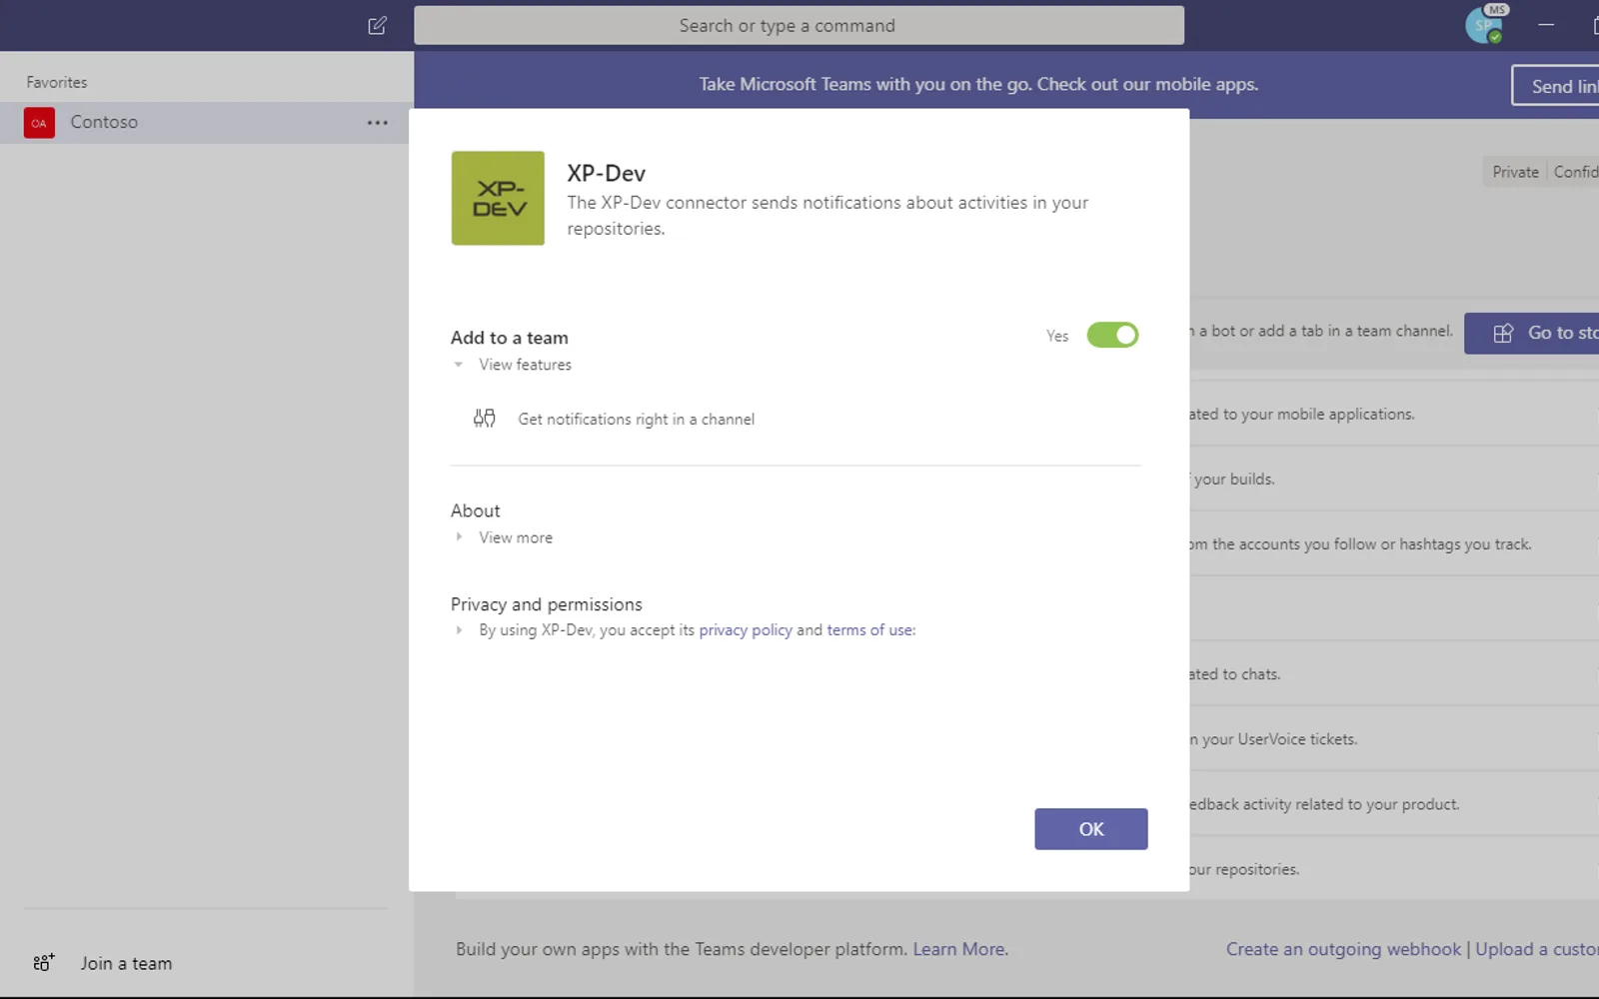Screen dimensions: 1599x999
Task: Click the XP-Dev dialog title
Action: [607, 173]
